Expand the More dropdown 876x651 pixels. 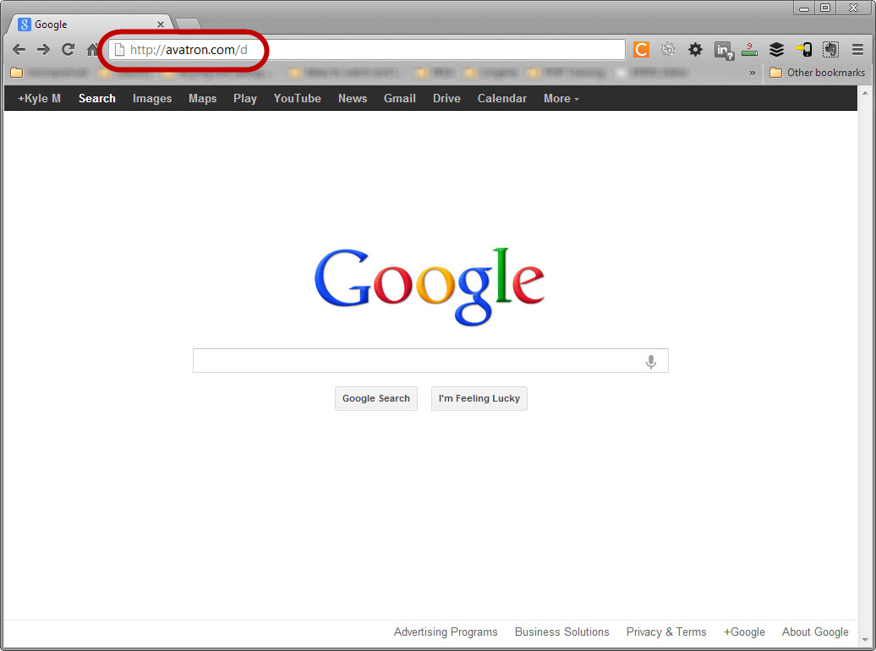pos(561,98)
